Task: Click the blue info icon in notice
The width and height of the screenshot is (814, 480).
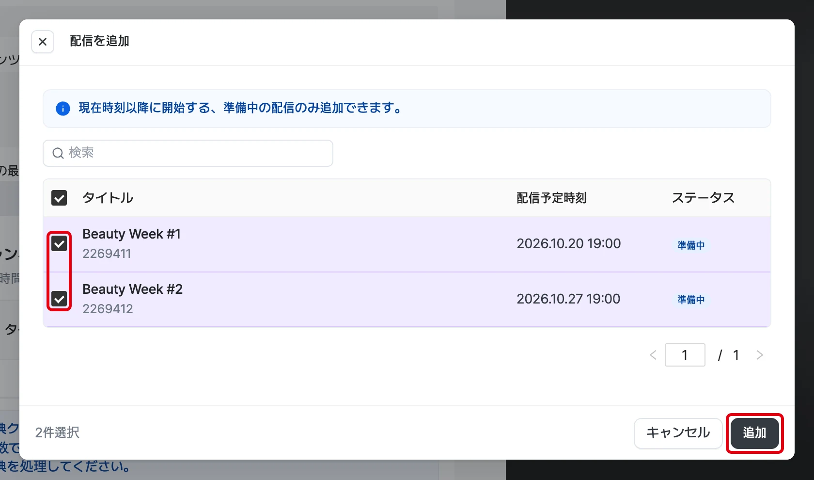Action: click(63, 108)
